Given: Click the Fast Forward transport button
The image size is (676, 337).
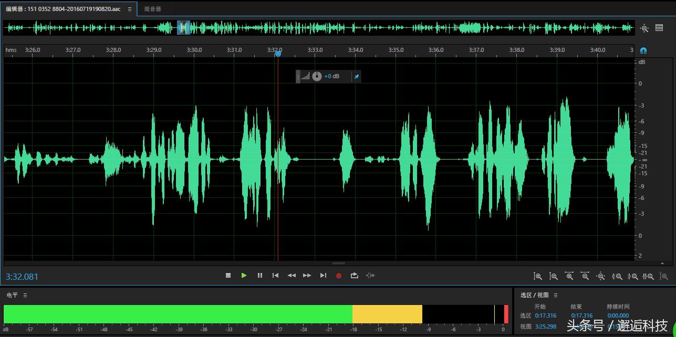Looking at the screenshot, I should coord(307,276).
